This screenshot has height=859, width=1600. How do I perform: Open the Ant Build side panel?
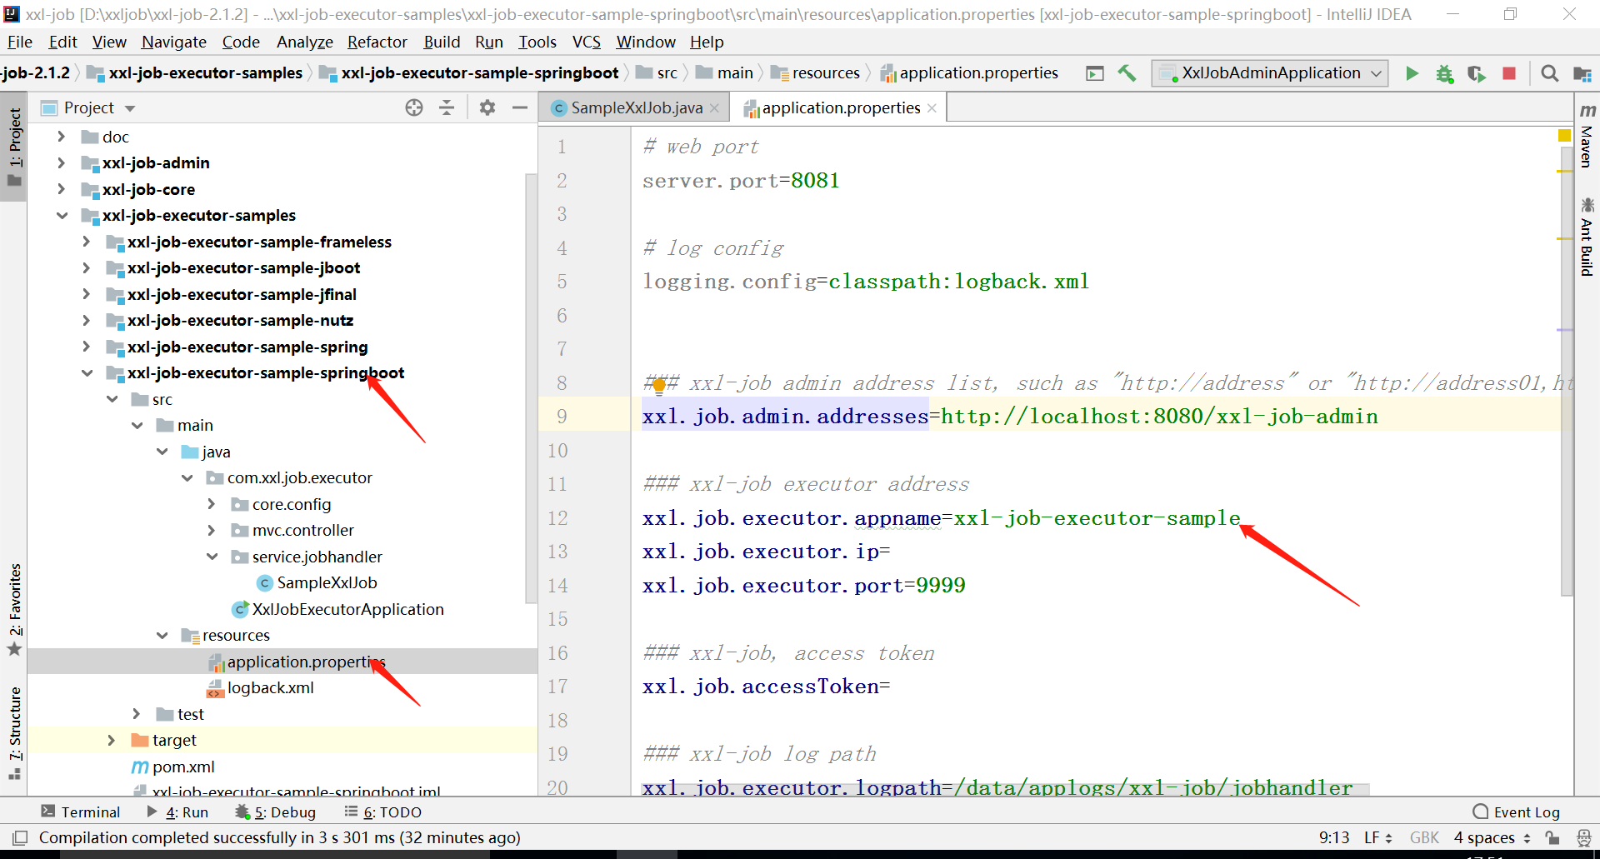point(1587,237)
